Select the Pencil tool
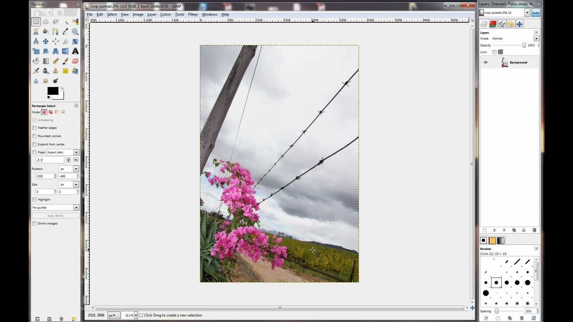Image resolution: width=573 pixels, height=322 pixels. coord(56,61)
